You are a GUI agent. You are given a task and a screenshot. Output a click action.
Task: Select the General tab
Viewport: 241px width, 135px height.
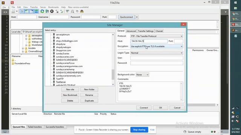121,31
